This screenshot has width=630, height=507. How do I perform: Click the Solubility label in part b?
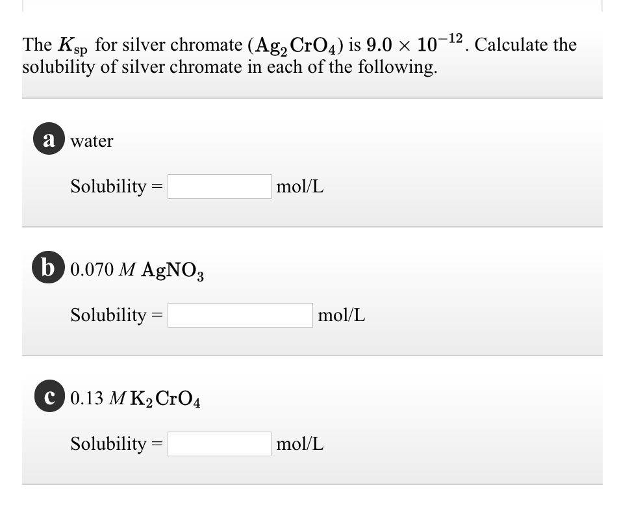pyautogui.click(x=110, y=315)
